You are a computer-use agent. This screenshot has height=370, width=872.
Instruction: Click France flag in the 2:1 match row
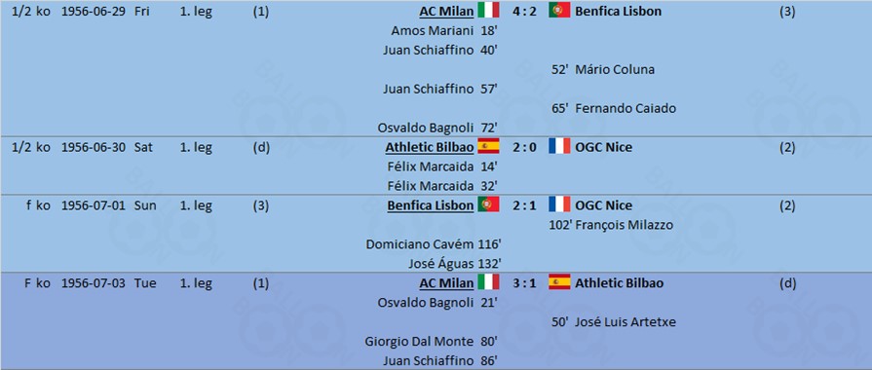click(559, 204)
